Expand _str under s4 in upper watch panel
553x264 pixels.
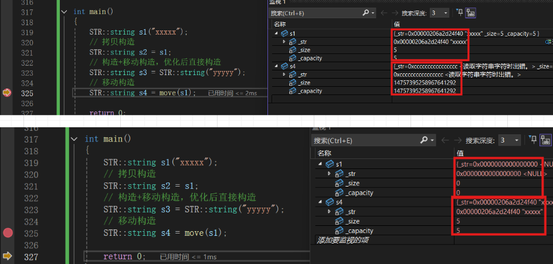[x=284, y=75]
